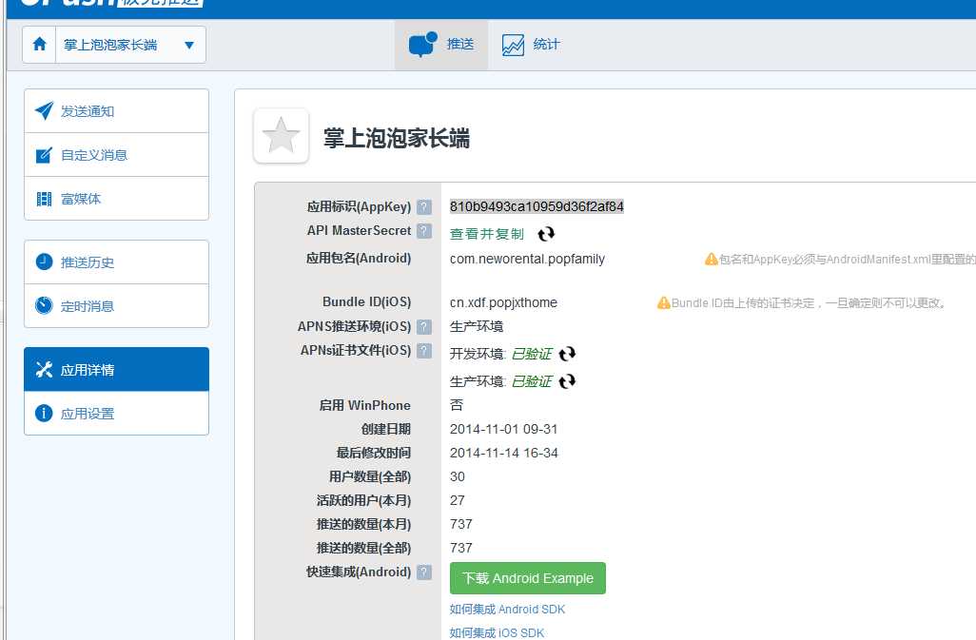
Task: Open the 如何集成 Android SDK link
Action: tap(507, 610)
